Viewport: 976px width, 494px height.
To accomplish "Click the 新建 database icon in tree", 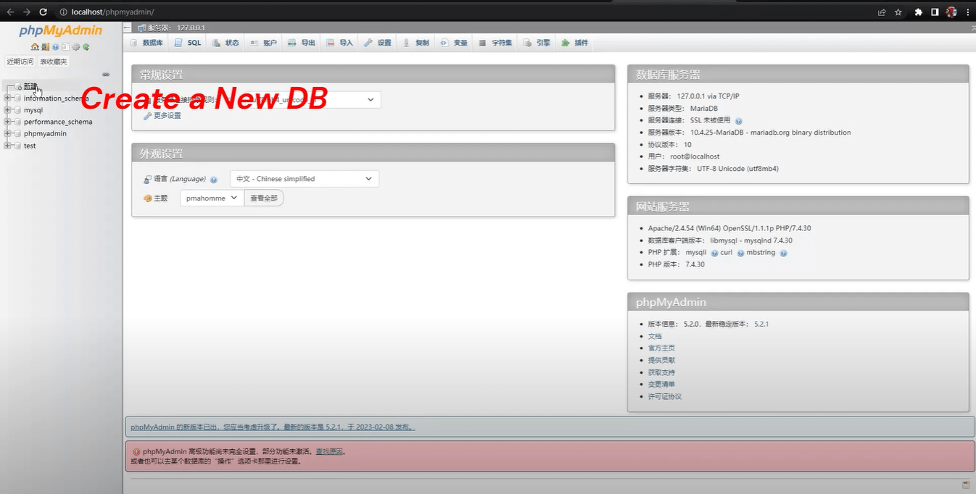I will [19, 87].
